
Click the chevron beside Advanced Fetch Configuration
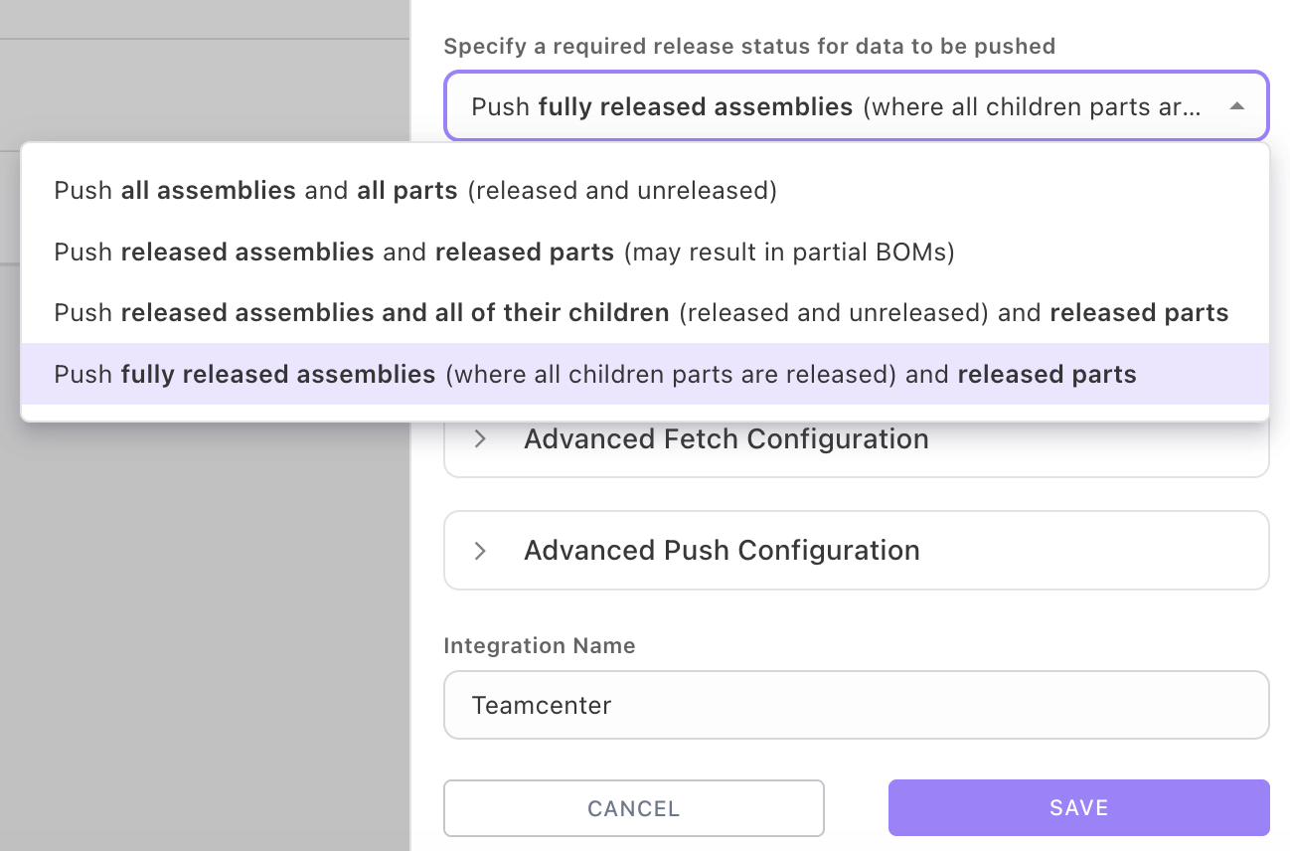pos(481,439)
